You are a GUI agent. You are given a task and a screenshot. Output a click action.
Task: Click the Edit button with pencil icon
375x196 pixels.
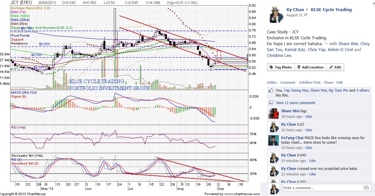(335, 67)
